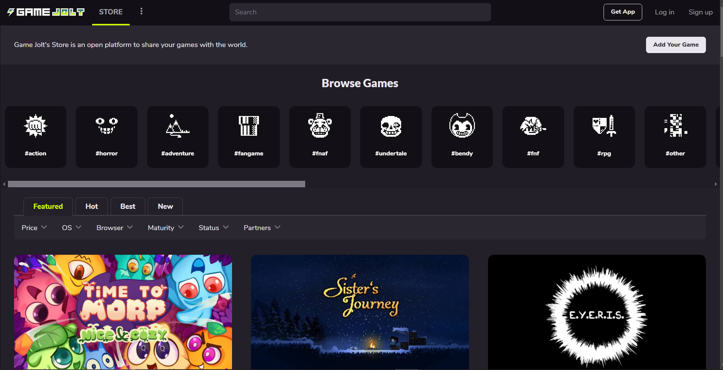Click the Sign up link
This screenshot has height=370, width=723.
[701, 12]
